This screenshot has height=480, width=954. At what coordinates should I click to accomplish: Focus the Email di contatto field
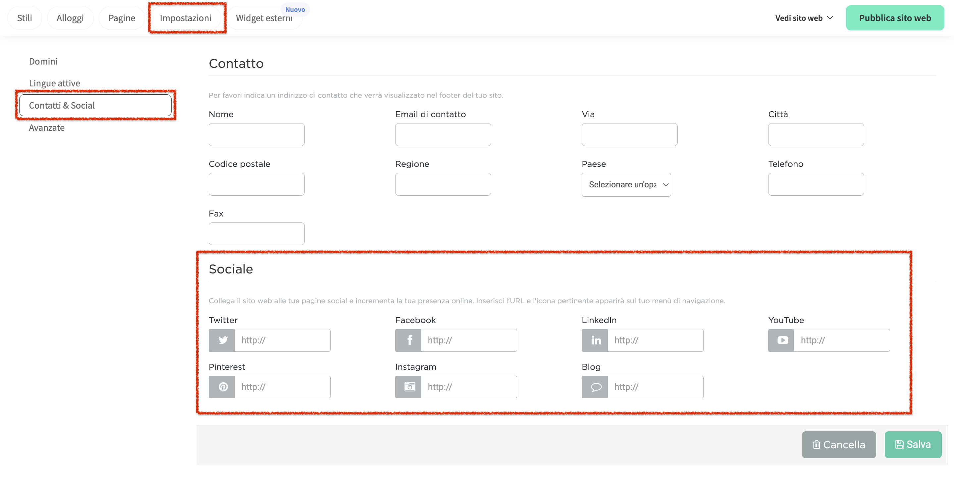[x=443, y=134]
